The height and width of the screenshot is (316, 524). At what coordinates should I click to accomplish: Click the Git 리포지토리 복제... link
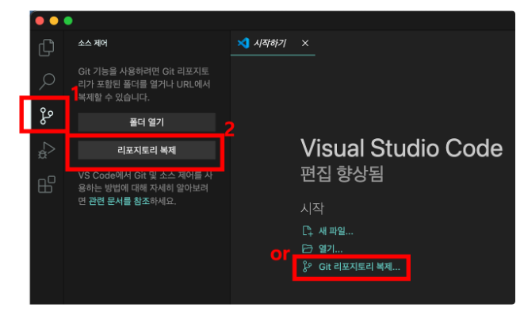point(359,267)
